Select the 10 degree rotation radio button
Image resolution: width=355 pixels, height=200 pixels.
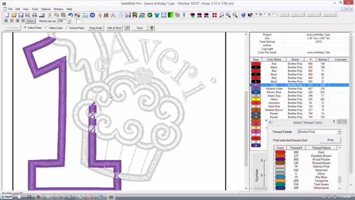point(266,14)
